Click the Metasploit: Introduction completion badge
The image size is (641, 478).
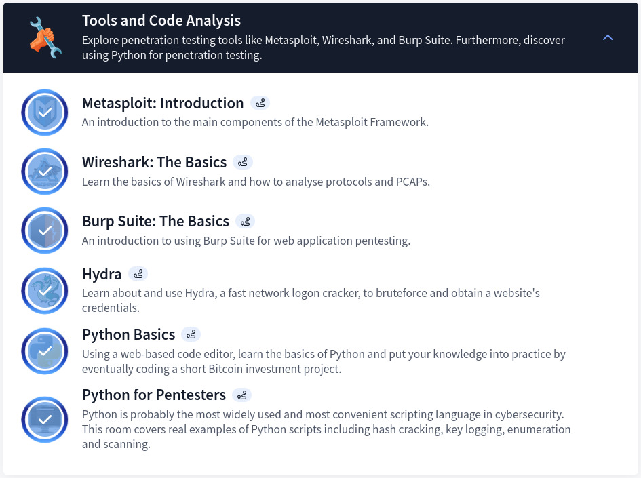44,113
